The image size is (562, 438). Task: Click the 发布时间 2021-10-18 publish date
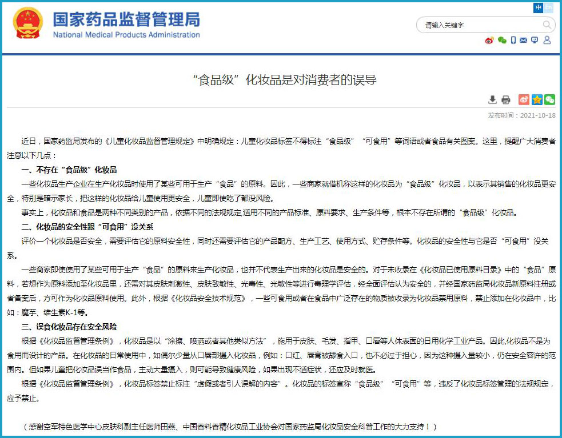[x=521, y=115]
